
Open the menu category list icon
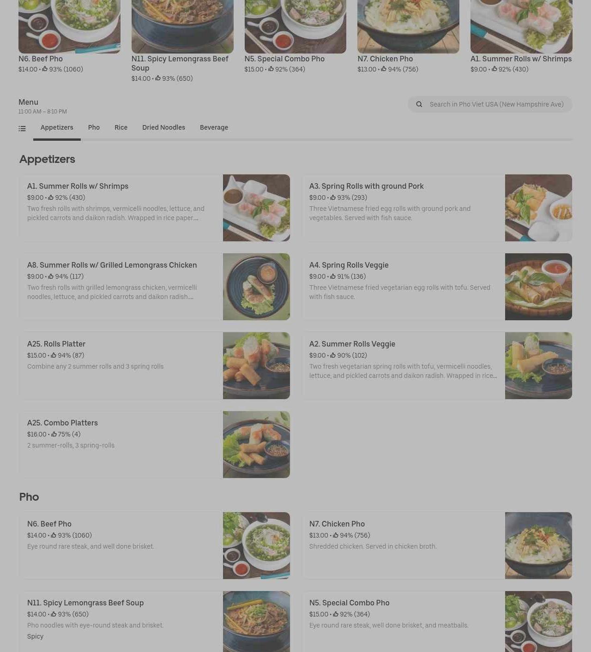(x=22, y=128)
